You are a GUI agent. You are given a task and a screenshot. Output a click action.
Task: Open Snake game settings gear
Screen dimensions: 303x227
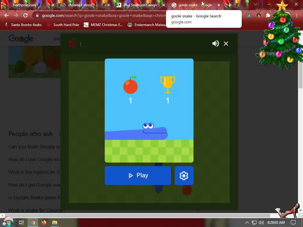tap(184, 176)
